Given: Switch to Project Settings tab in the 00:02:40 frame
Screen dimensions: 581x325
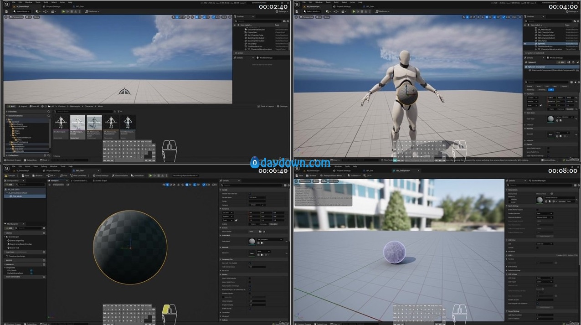Looking at the screenshot, I should tap(52, 6).
